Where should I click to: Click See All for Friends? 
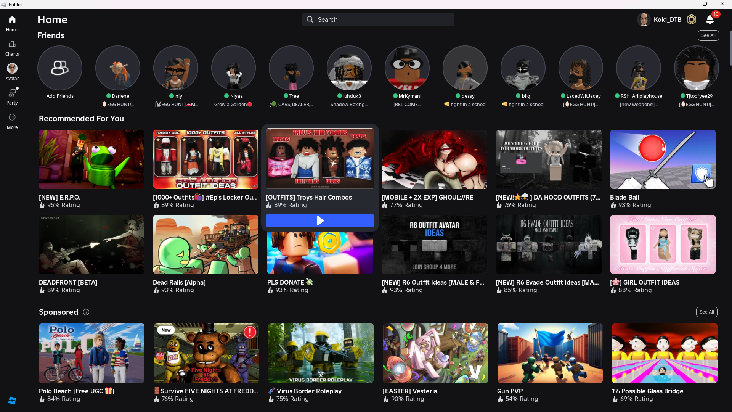coord(708,35)
